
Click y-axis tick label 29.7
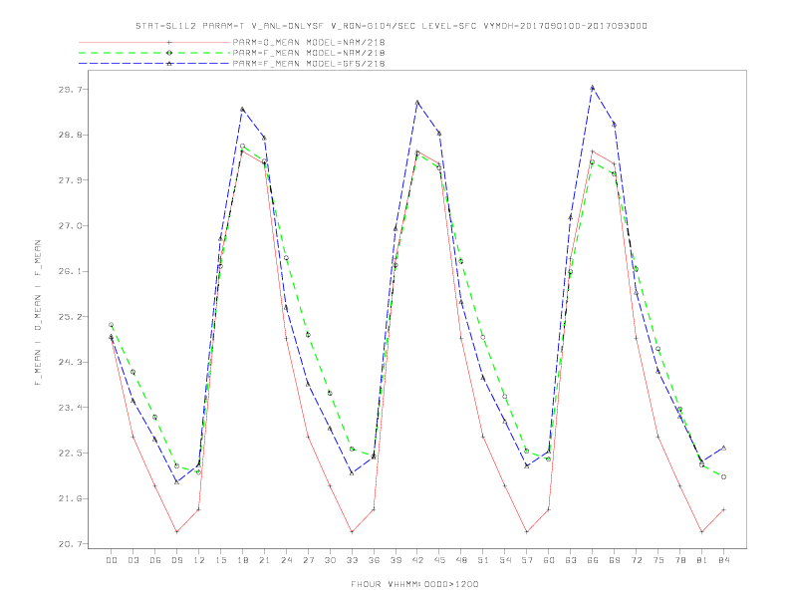(x=69, y=90)
